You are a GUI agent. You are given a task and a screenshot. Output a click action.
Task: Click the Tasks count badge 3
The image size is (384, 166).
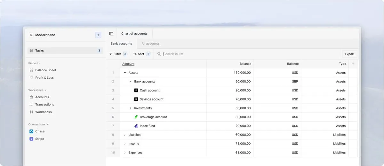[99, 51]
